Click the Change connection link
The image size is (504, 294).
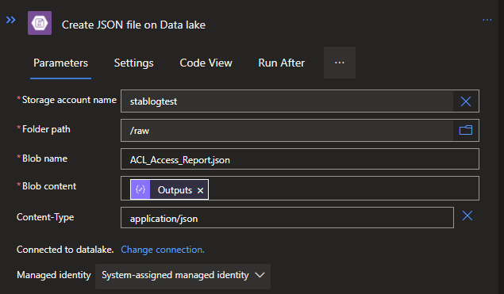pos(163,250)
